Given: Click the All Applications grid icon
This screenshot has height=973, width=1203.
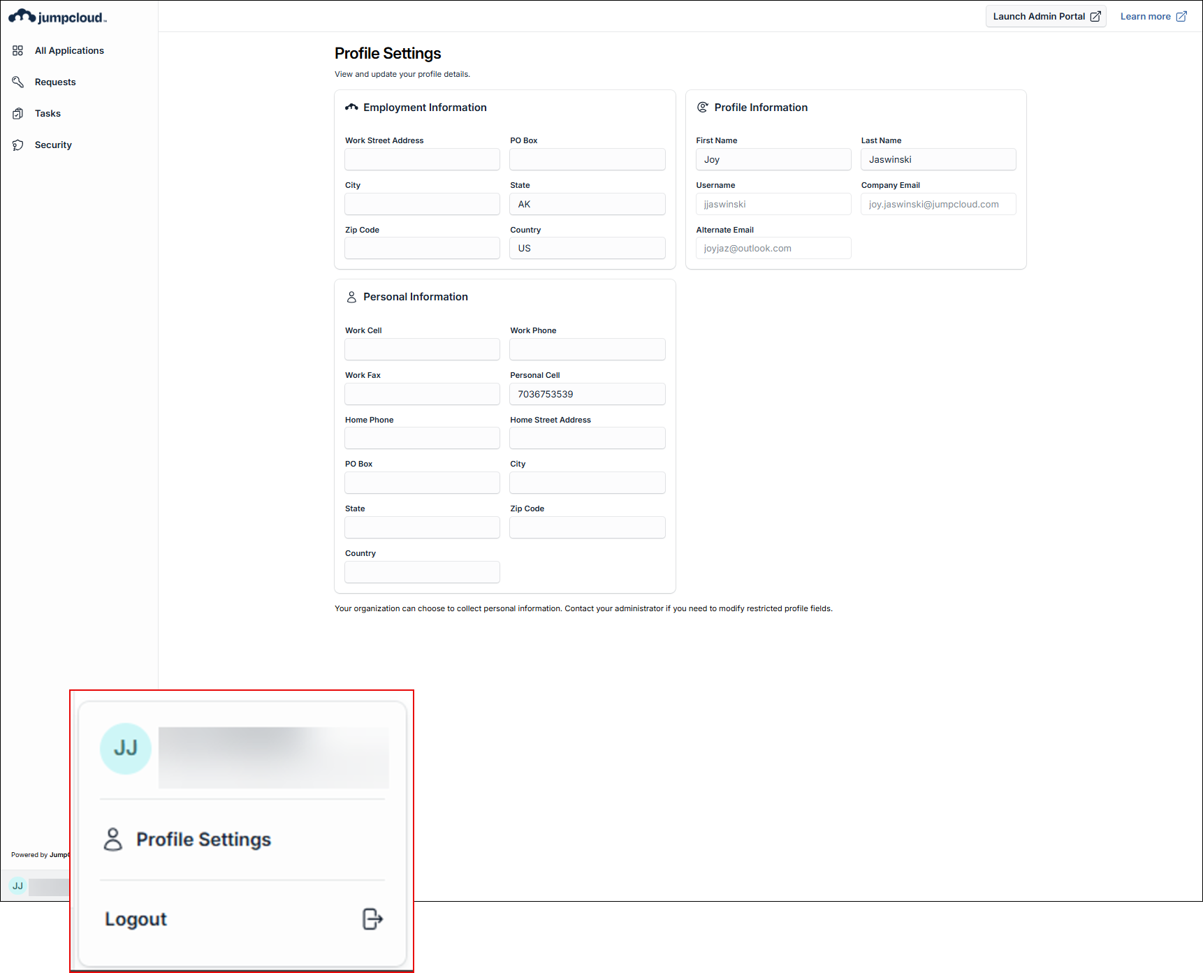Looking at the screenshot, I should tap(18, 50).
